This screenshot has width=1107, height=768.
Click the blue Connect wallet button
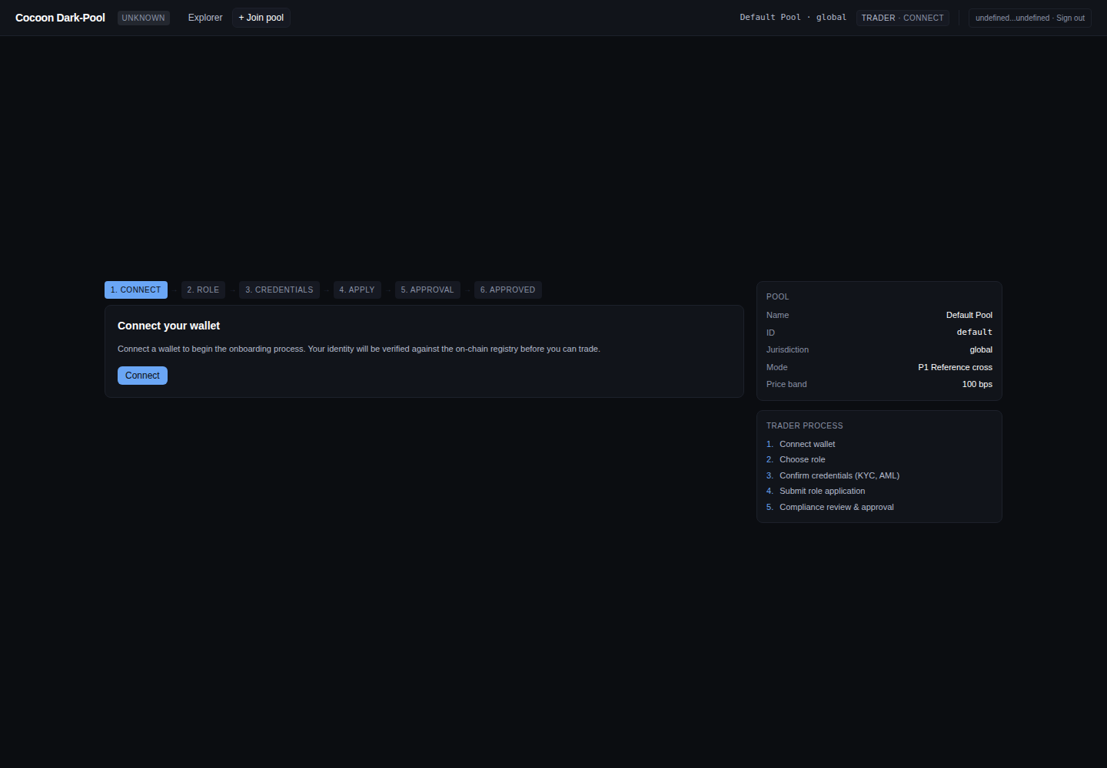tap(142, 376)
